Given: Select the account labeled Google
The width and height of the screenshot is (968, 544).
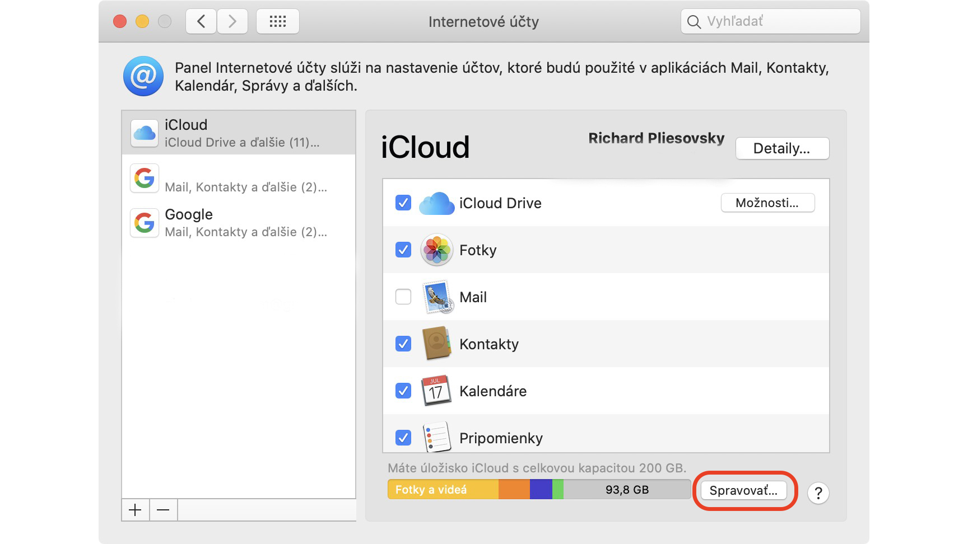Looking at the screenshot, I should (239, 223).
